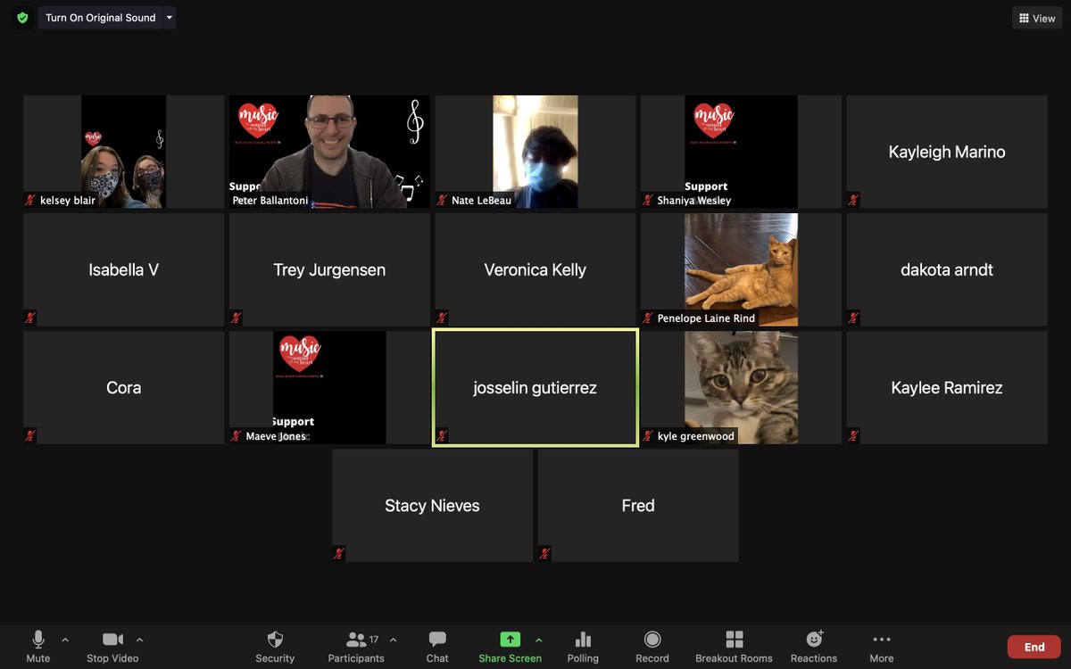Open Breakout Rooms

[x=735, y=647]
